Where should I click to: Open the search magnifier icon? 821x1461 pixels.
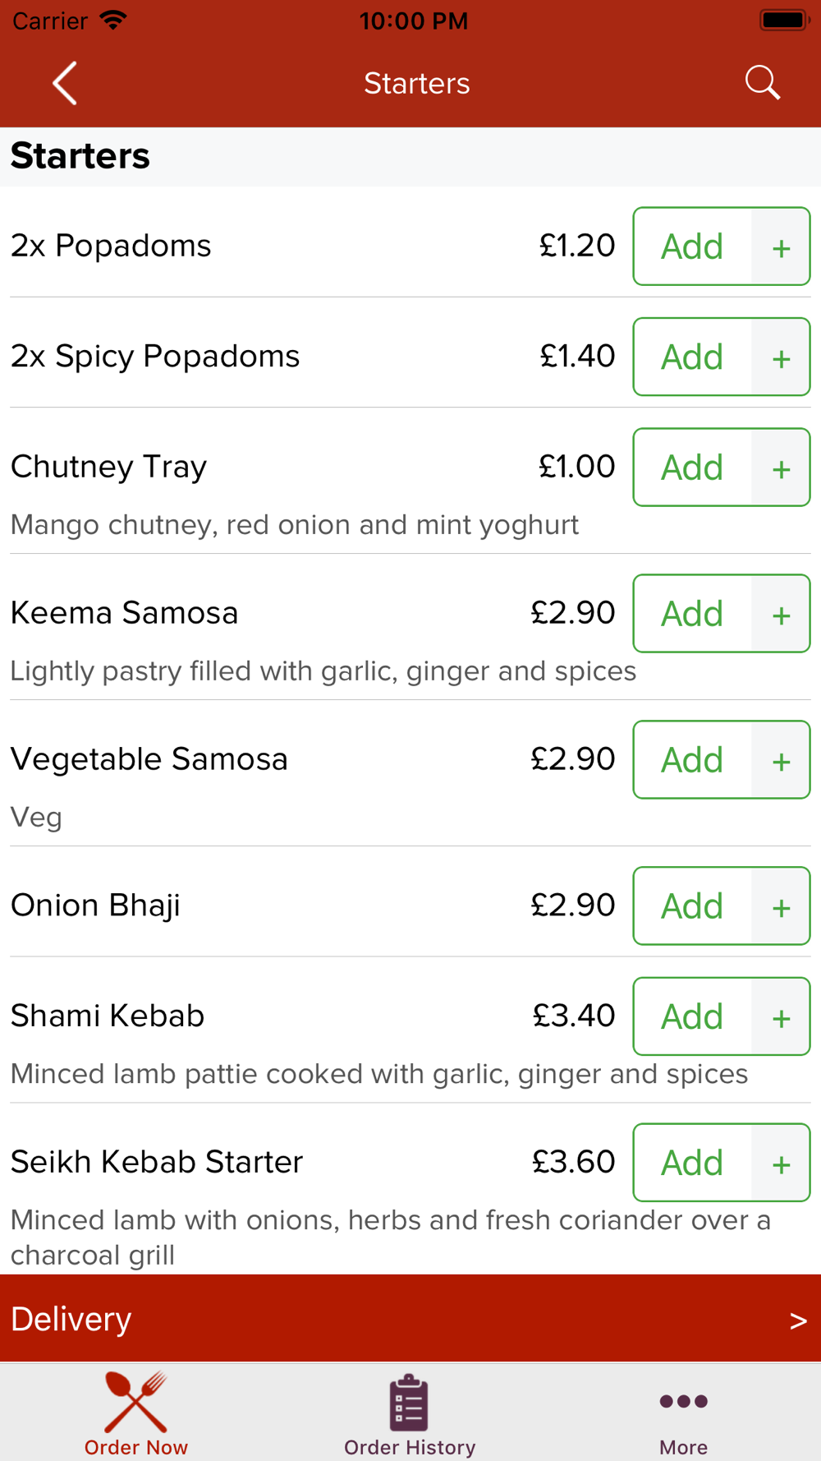click(763, 83)
